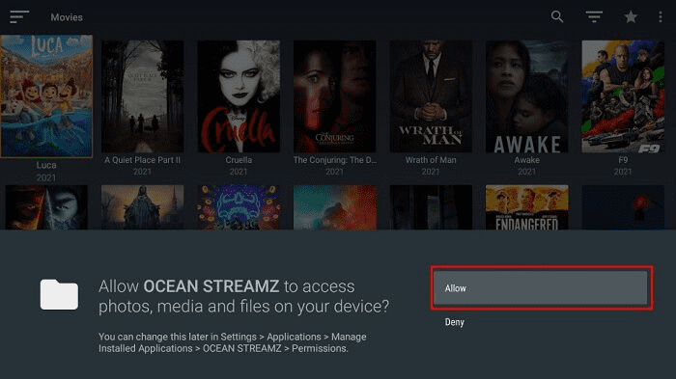Click the Cruella title text
676x379 pixels.
(x=239, y=160)
